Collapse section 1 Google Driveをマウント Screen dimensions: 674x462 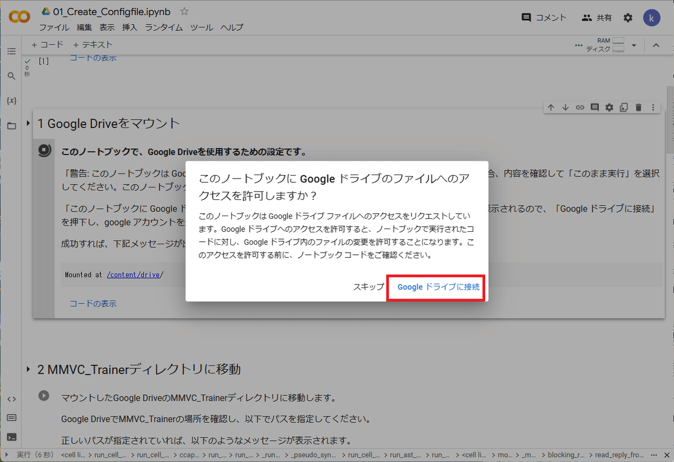(29, 123)
